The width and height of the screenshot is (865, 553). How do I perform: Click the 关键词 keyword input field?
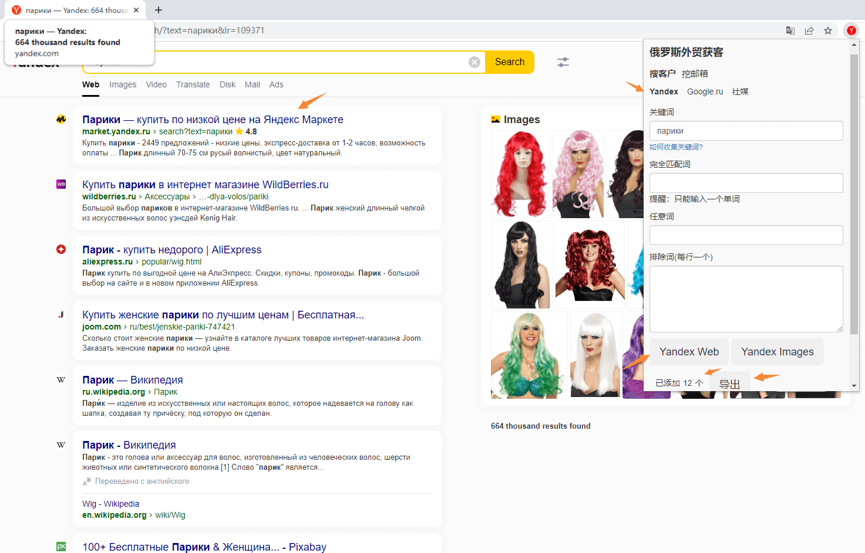coord(746,131)
